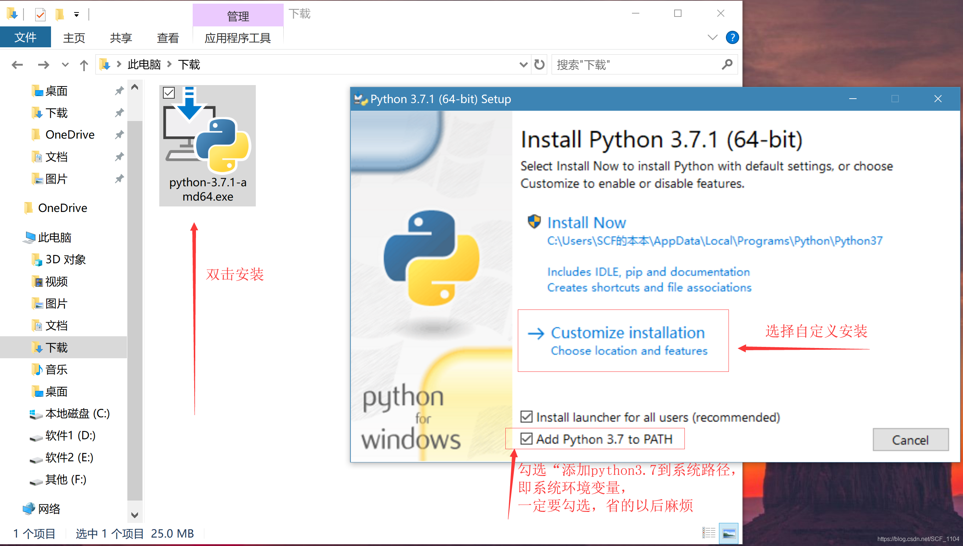This screenshot has width=963, height=546.
Task: Uncheck the python-3.7.1-amd64.exe file checkbox
Action: pyautogui.click(x=169, y=93)
